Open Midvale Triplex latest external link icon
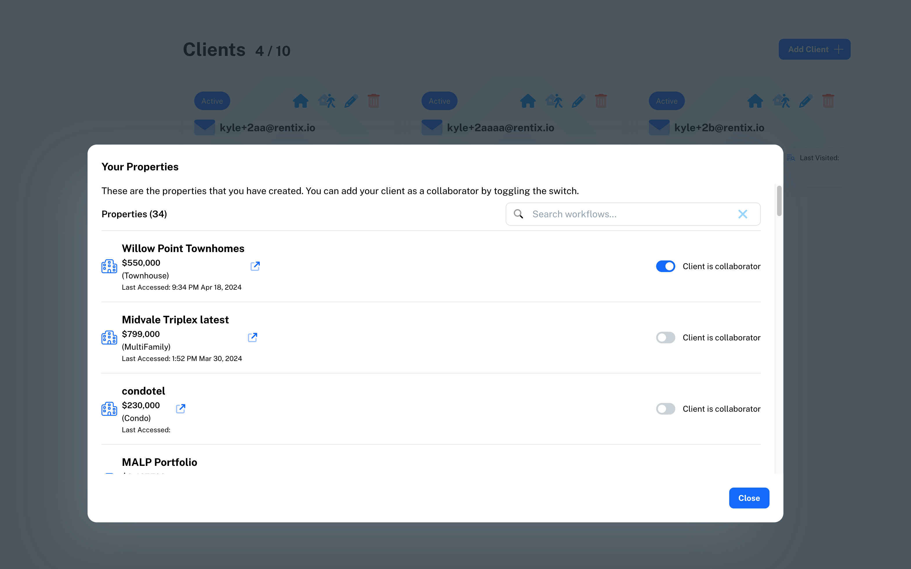This screenshot has height=569, width=911. [252, 337]
